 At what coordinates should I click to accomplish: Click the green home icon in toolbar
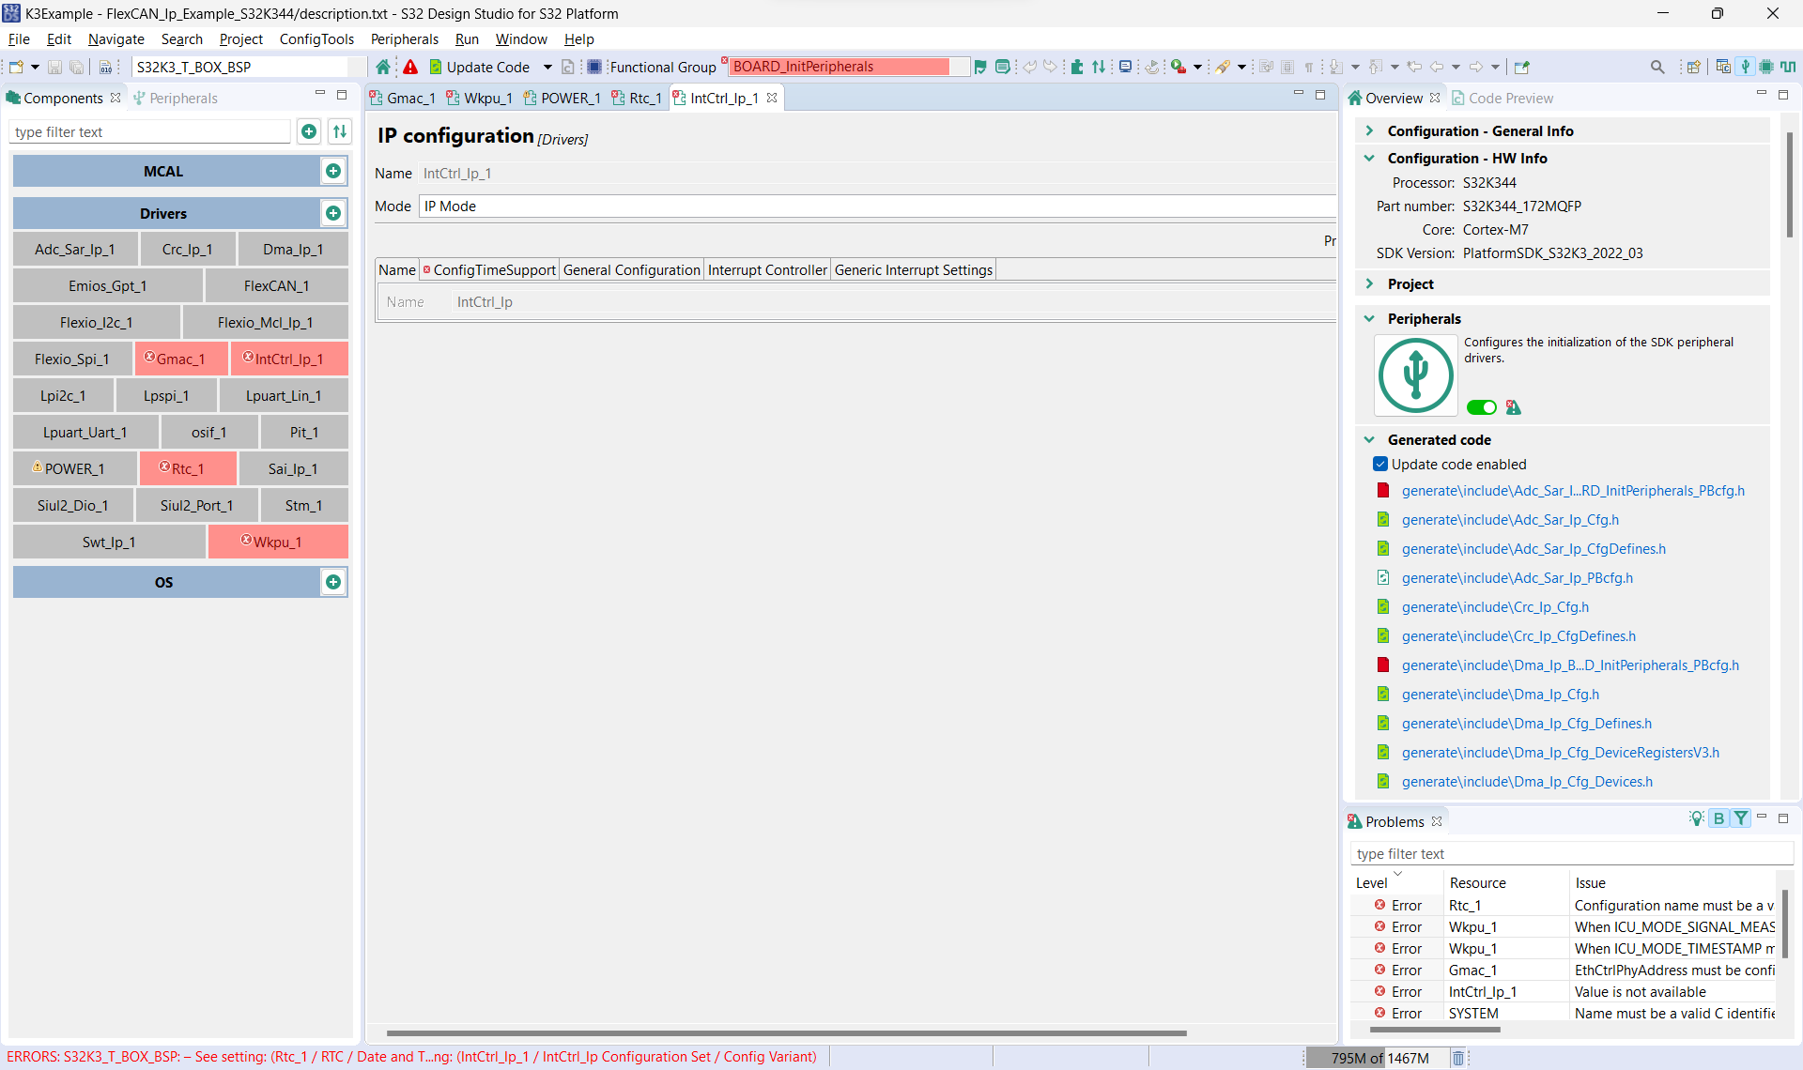(x=383, y=67)
